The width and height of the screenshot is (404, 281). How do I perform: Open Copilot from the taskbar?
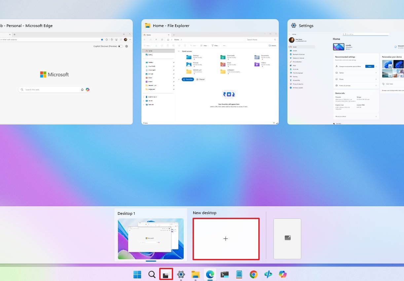click(x=282, y=274)
